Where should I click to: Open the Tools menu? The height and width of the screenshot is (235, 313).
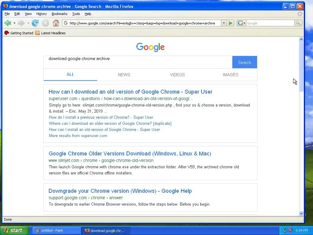[76, 14]
